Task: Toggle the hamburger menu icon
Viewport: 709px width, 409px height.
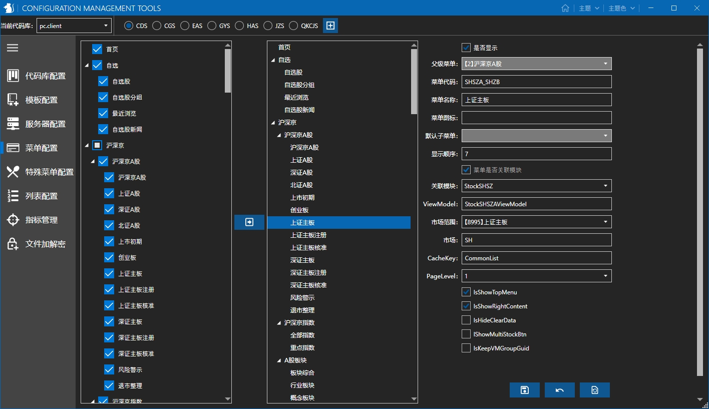Action: point(13,48)
